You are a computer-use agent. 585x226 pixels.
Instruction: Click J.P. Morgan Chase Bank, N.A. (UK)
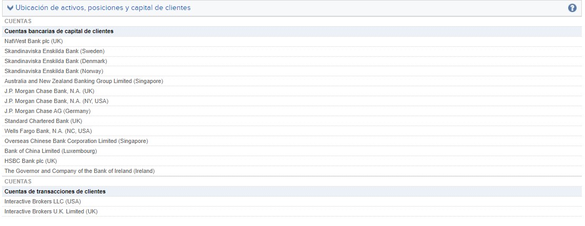click(x=49, y=91)
